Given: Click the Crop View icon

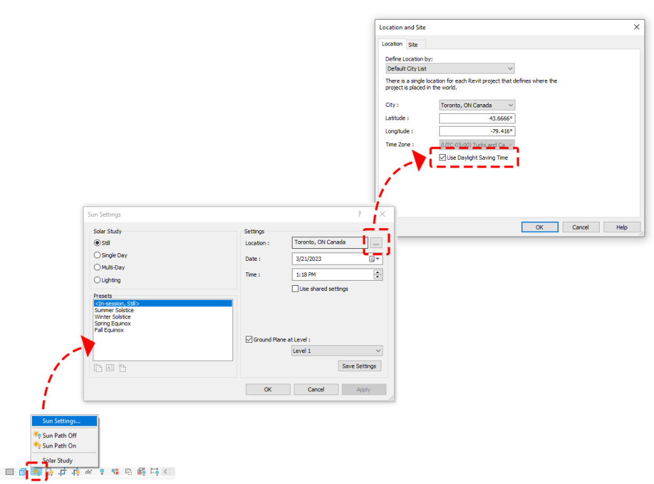Looking at the screenshot, I should [63, 472].
